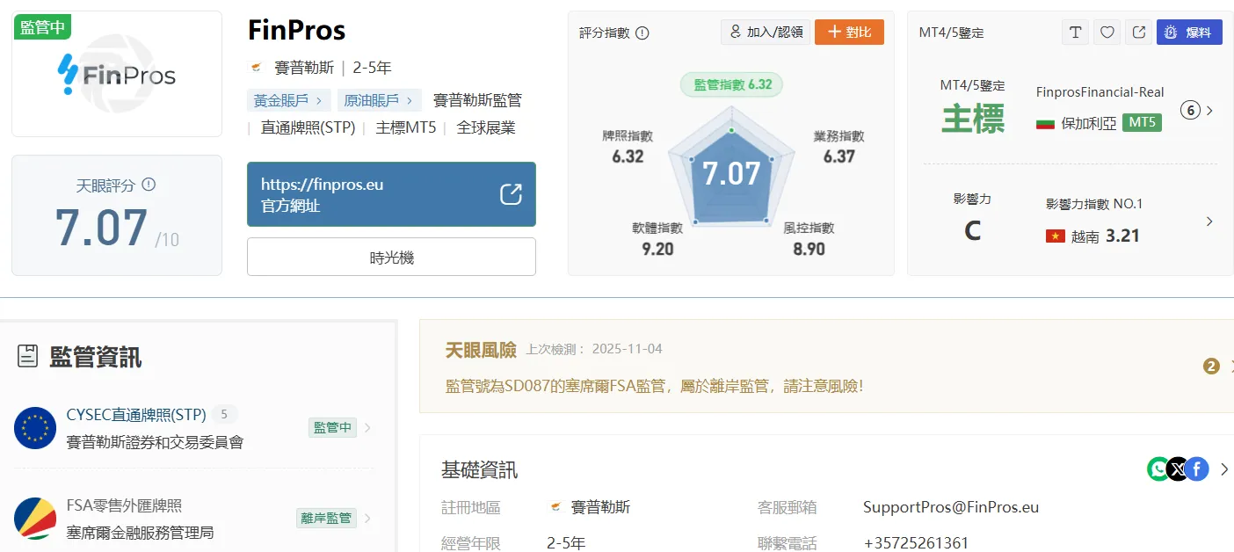Click the 監管資訊 document icon
The height and width of the screenshot is (552, 1234).
click(x=28, y=356)
